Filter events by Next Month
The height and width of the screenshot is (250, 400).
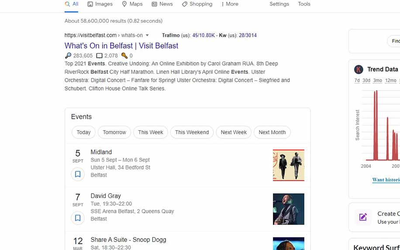[x=272, y=132]
